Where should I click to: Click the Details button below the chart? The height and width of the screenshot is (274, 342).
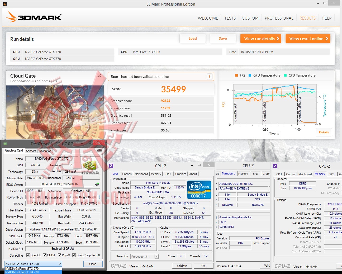(324, 132)
